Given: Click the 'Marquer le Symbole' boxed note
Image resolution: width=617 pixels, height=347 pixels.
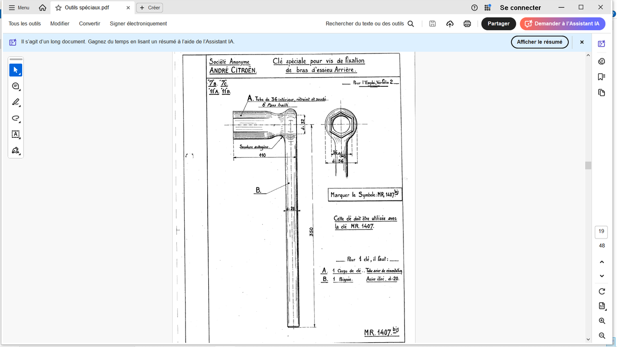Looking at the screenshot, I should click(x=365, y=195).
